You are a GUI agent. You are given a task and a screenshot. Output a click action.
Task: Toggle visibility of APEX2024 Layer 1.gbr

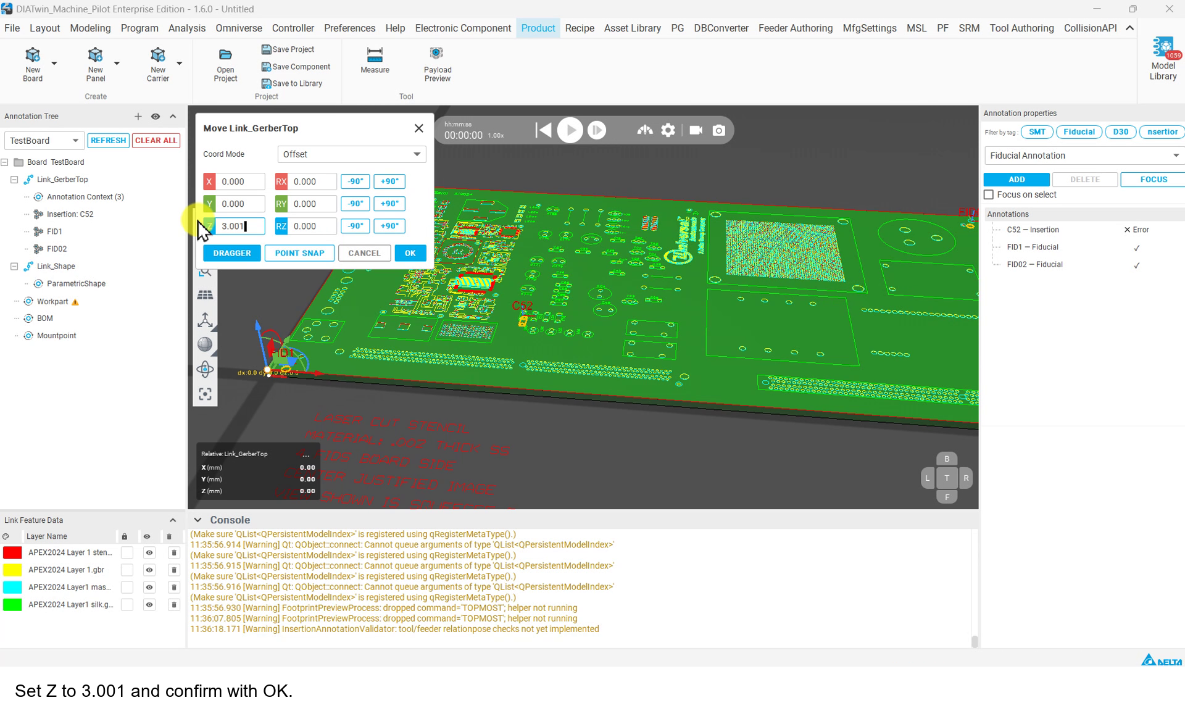(x=149, y=570)
